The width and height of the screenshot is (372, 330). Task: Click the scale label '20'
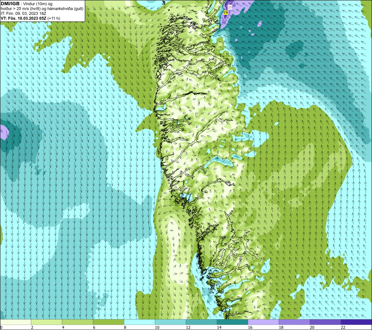312,327
